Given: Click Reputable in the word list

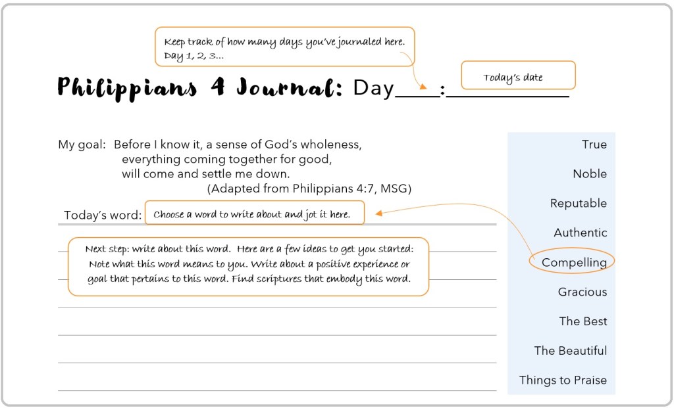Looking at the screenshot, I should 578,204.
